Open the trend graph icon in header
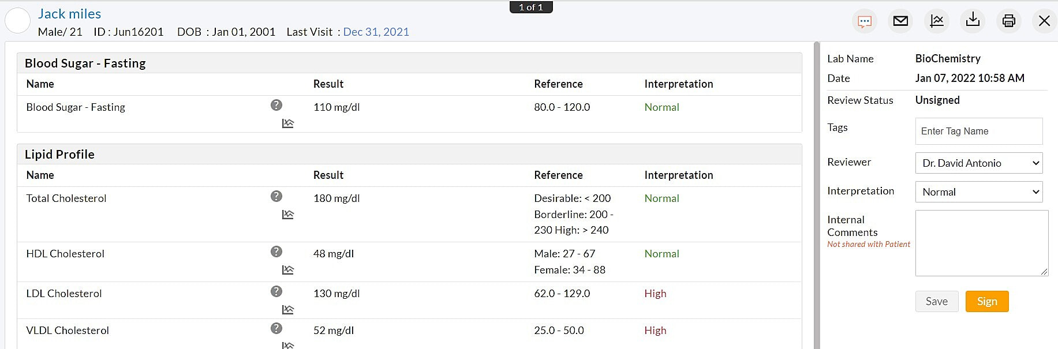Screen dimensions: 1058x349 (x=937, y=21)
